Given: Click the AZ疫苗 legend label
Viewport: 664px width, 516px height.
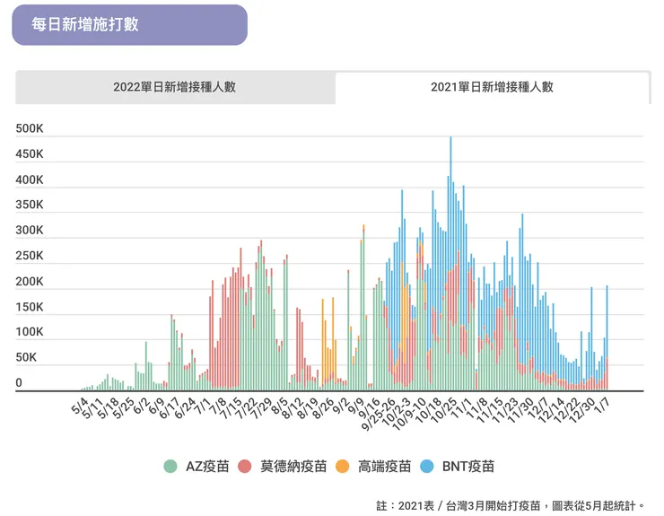Looking at the screenshot, I should coord(207,467).
